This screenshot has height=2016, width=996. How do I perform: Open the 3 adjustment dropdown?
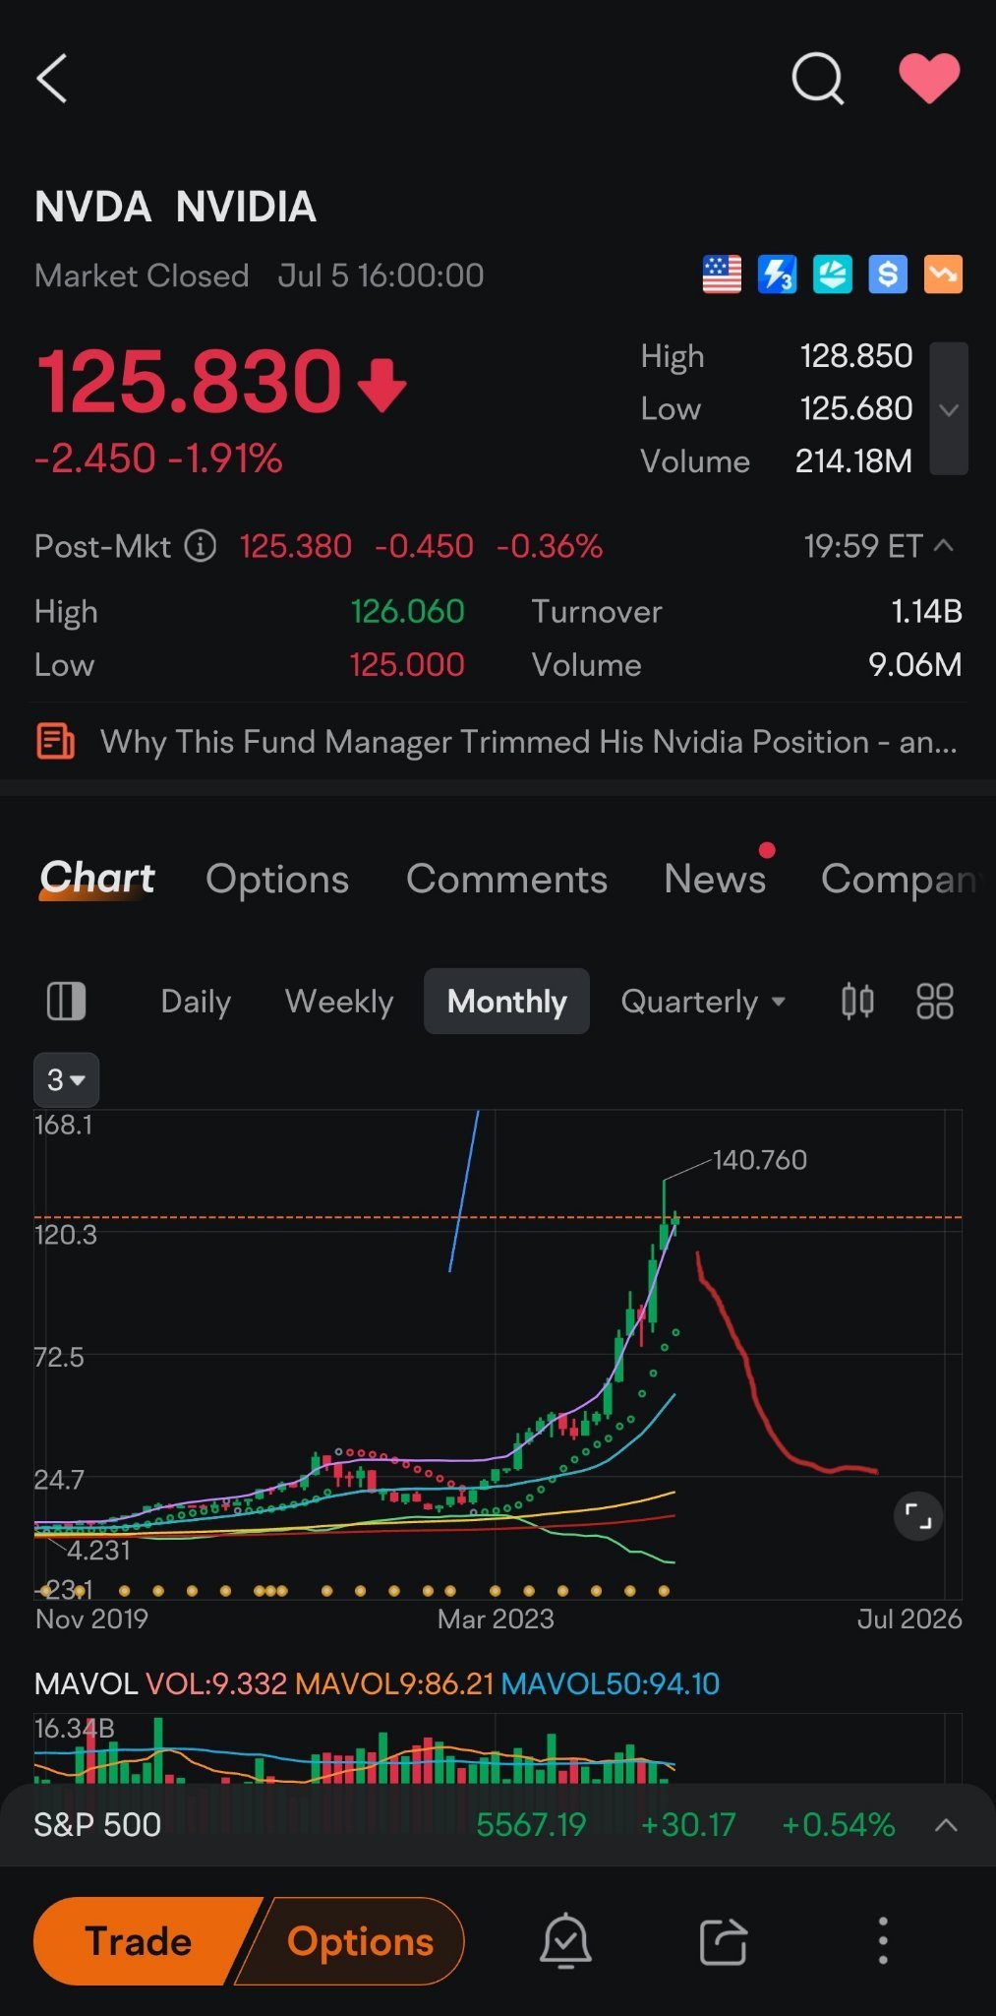coord(66,1079)
